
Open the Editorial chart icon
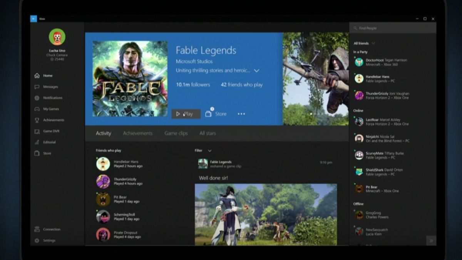tap(37, 142)
